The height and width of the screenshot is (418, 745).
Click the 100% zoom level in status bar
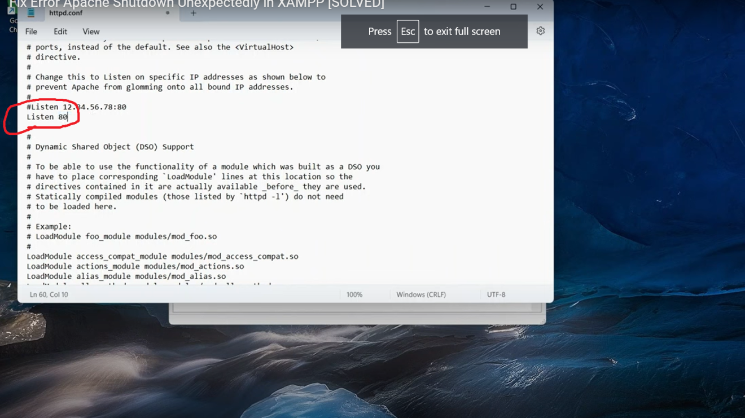(x=354, y=294)
